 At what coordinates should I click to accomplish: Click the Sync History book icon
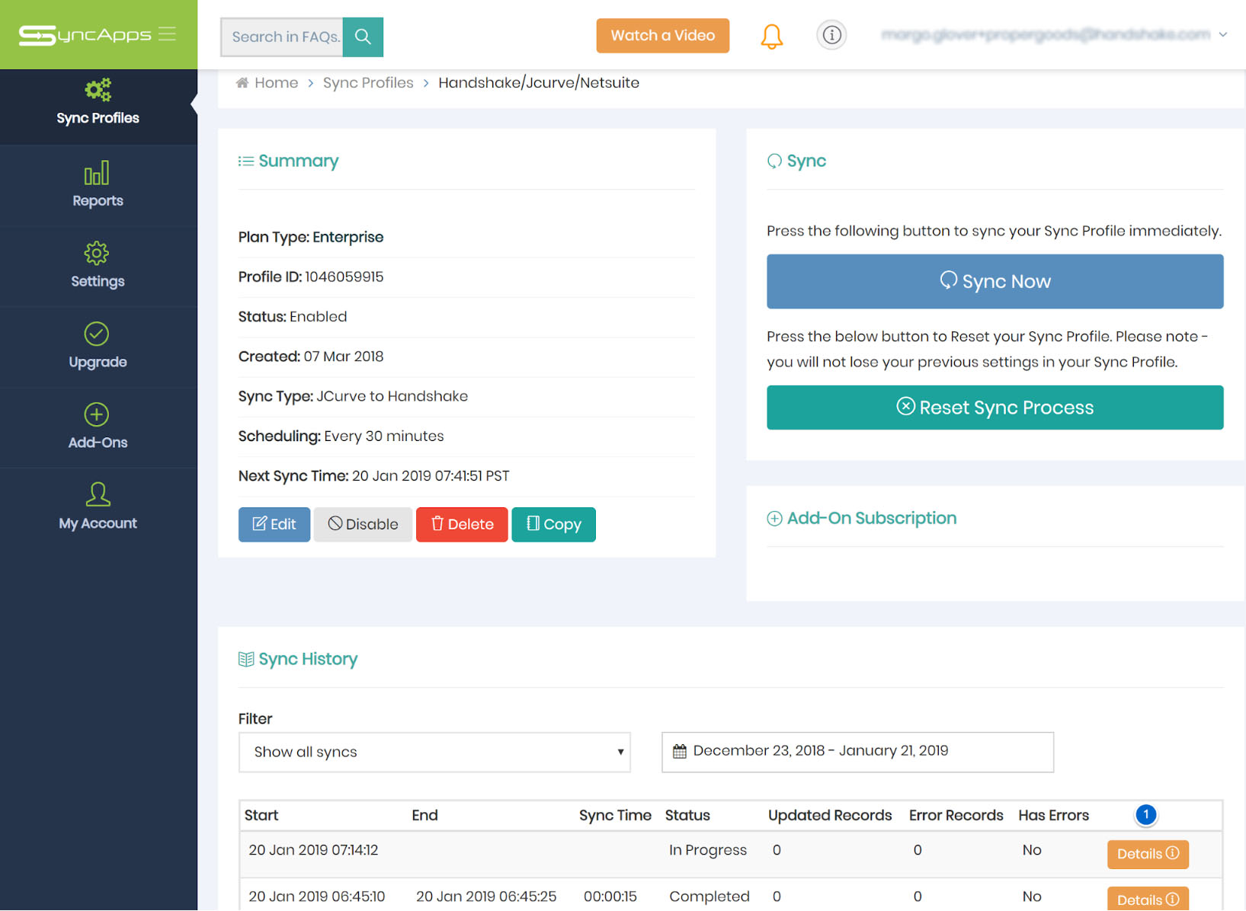(245, 659)
